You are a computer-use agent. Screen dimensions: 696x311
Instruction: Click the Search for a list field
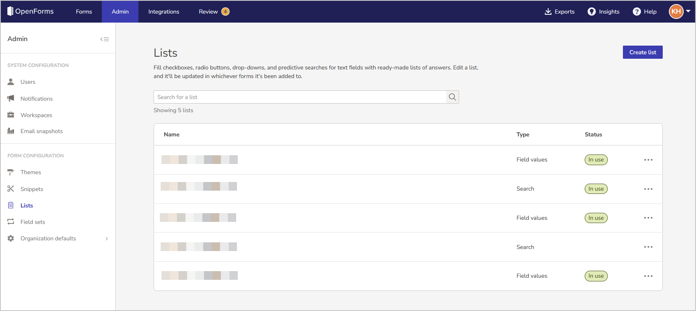pos(300,97)
